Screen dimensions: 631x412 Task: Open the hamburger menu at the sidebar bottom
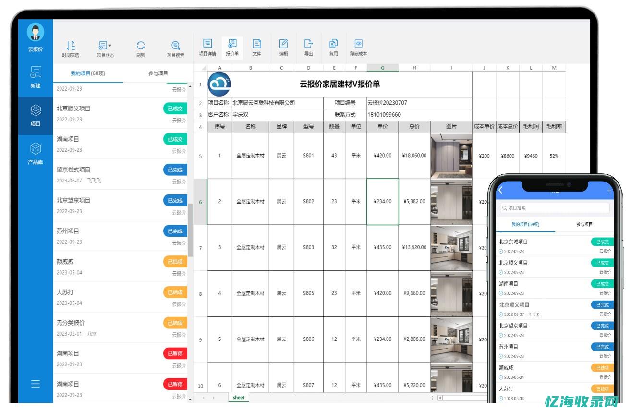pyautogui.click(x=36, y=384)
